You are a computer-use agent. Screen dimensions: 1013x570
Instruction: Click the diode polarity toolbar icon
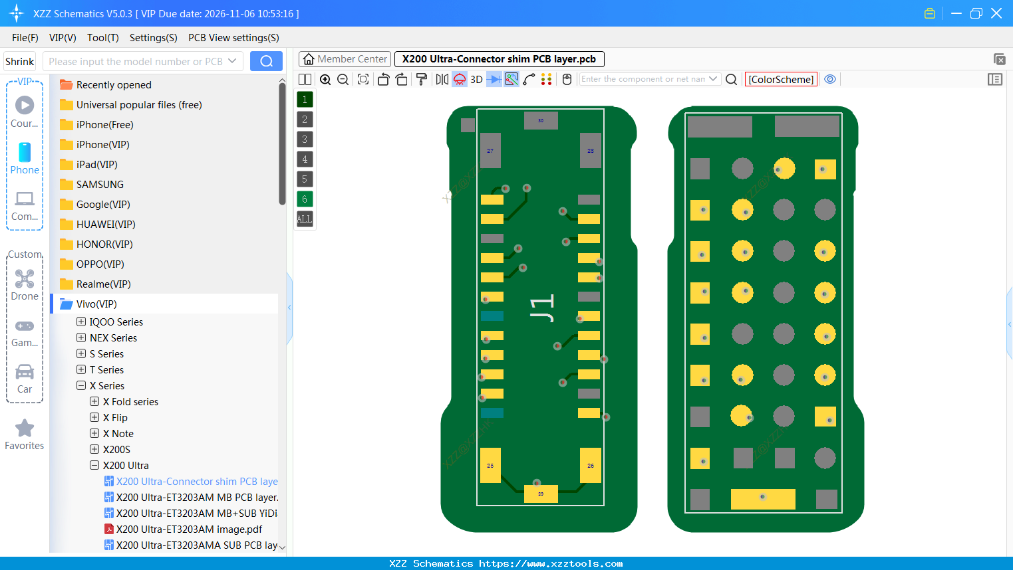click(493, 79)
